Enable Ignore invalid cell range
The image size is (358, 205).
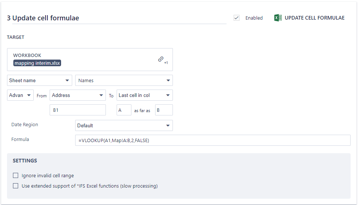click(x=16, y=175)
